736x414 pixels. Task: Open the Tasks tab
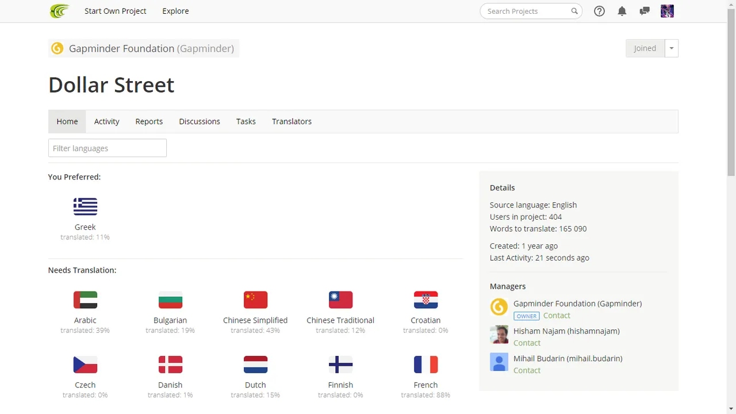pyautogui.click(x=246, y=121)
